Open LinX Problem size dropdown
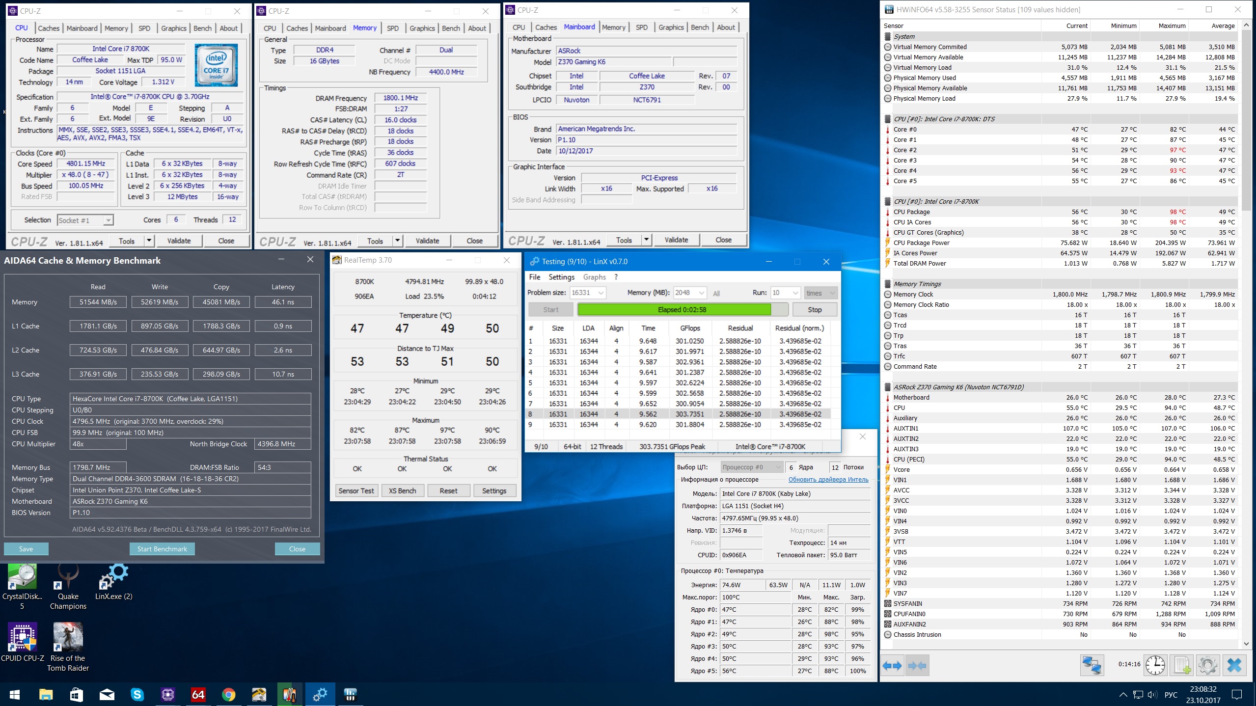1256x706 pixels. coord(601,293)
